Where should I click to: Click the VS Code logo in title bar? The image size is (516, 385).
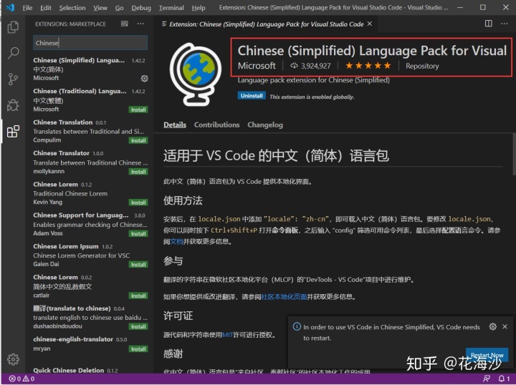10,7
